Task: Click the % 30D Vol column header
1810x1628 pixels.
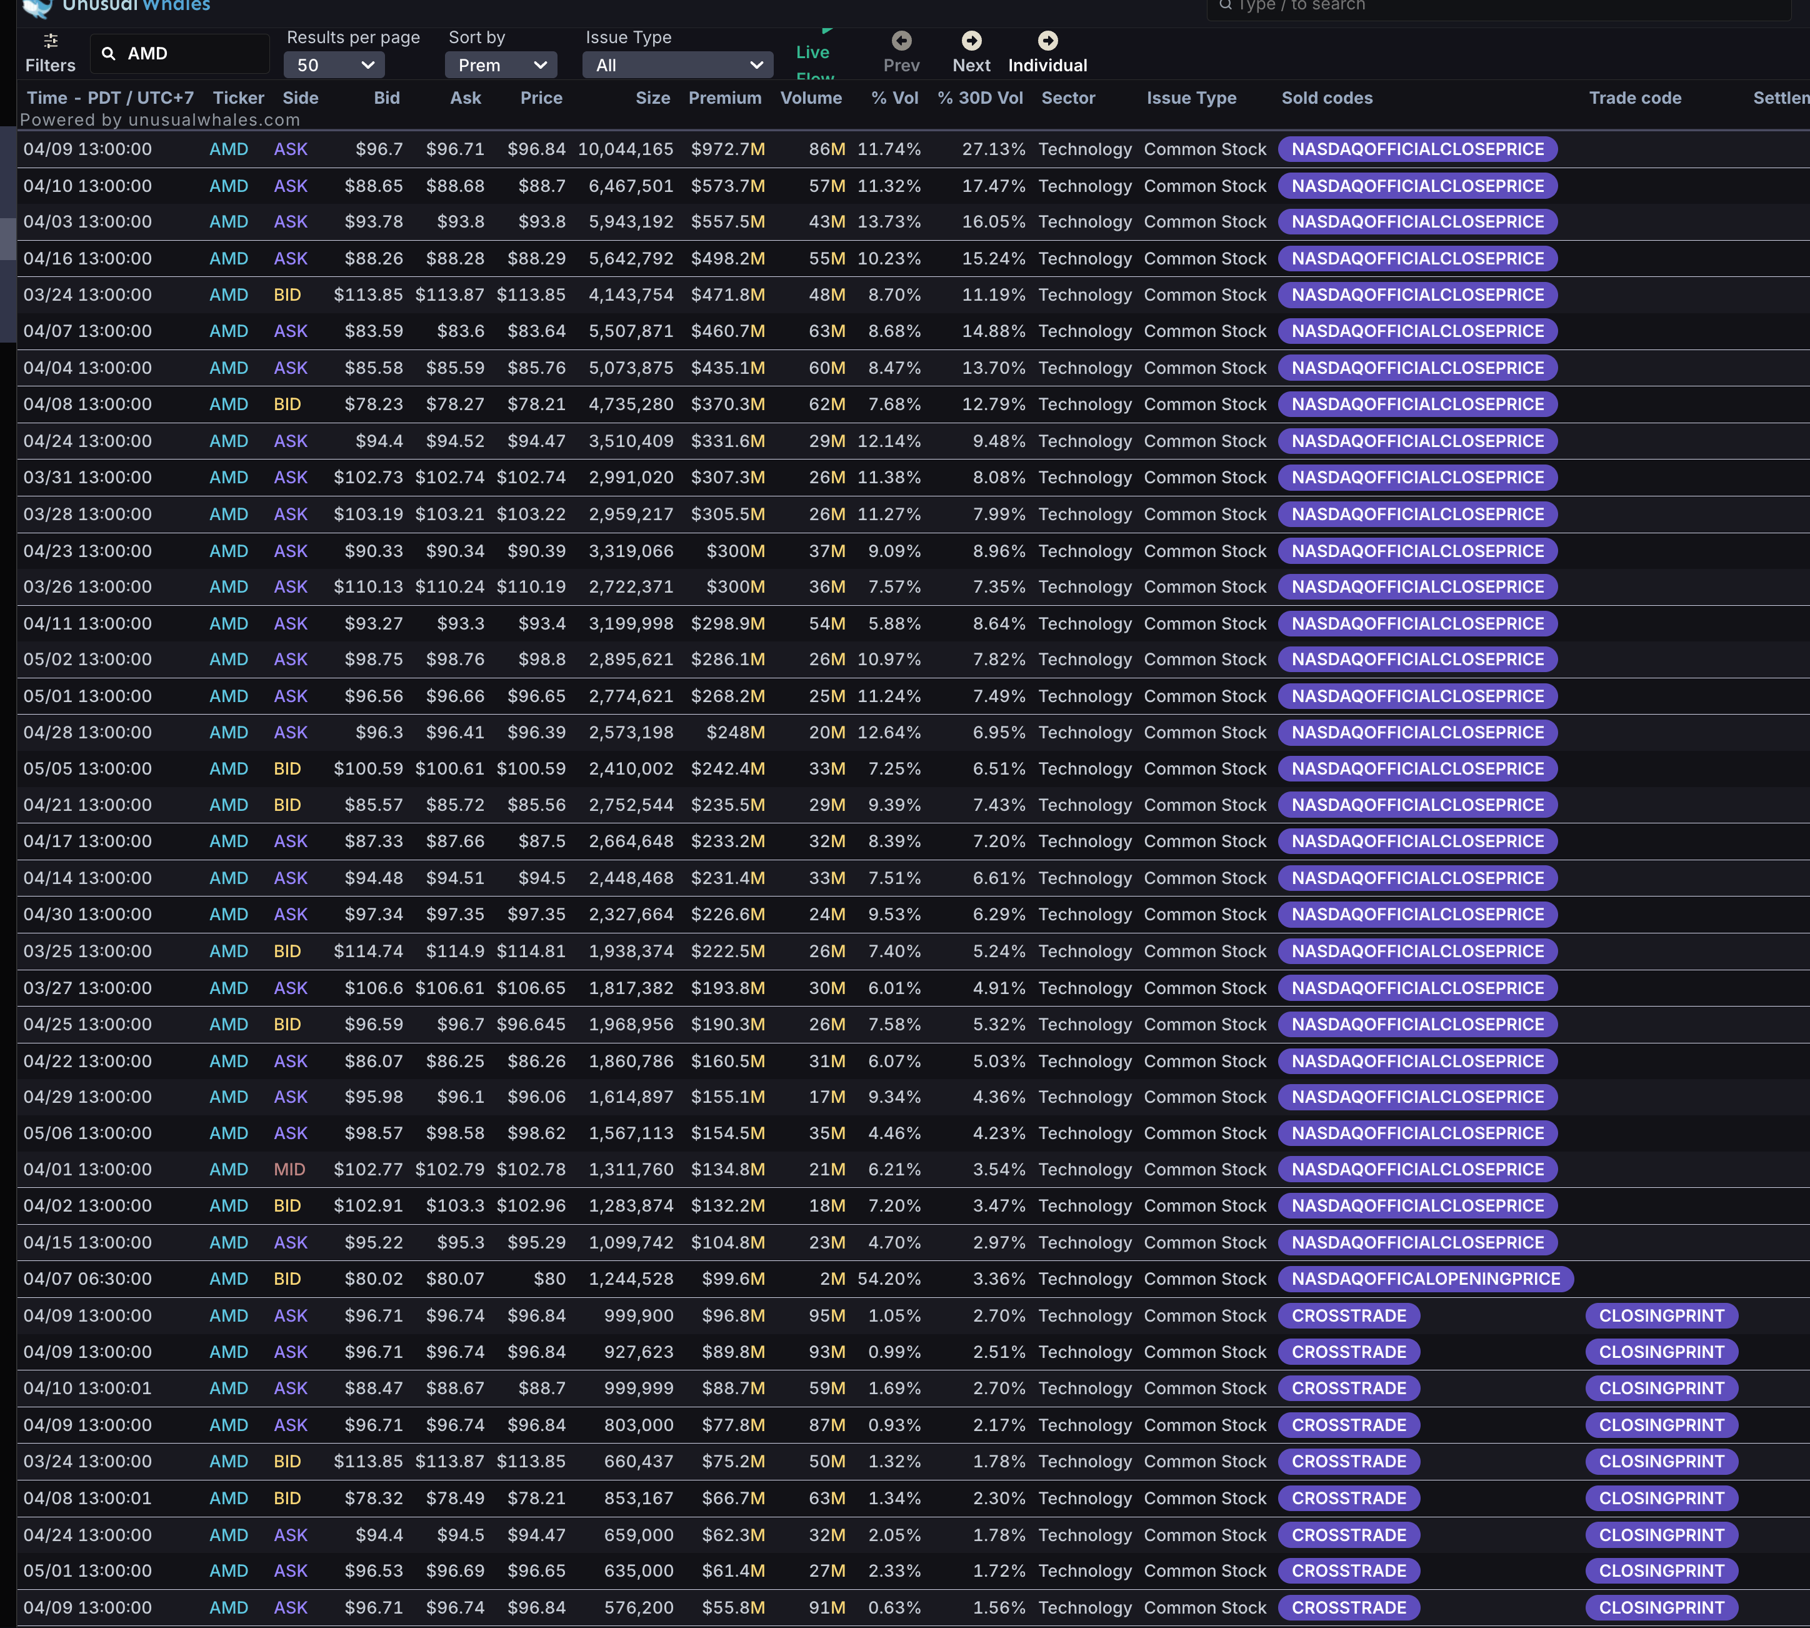Action: coord(979,98)
